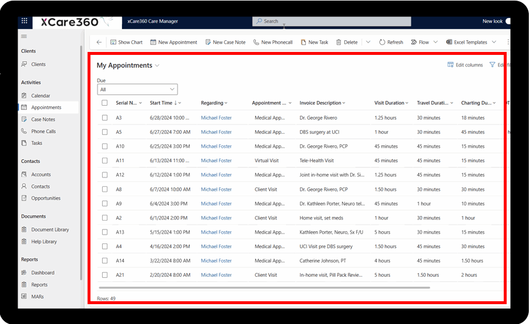Open Michael Foster link in row A3

click(x=217, y=118)
